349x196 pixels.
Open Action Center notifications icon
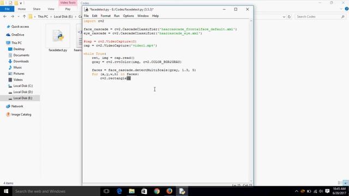coord(327,191)
